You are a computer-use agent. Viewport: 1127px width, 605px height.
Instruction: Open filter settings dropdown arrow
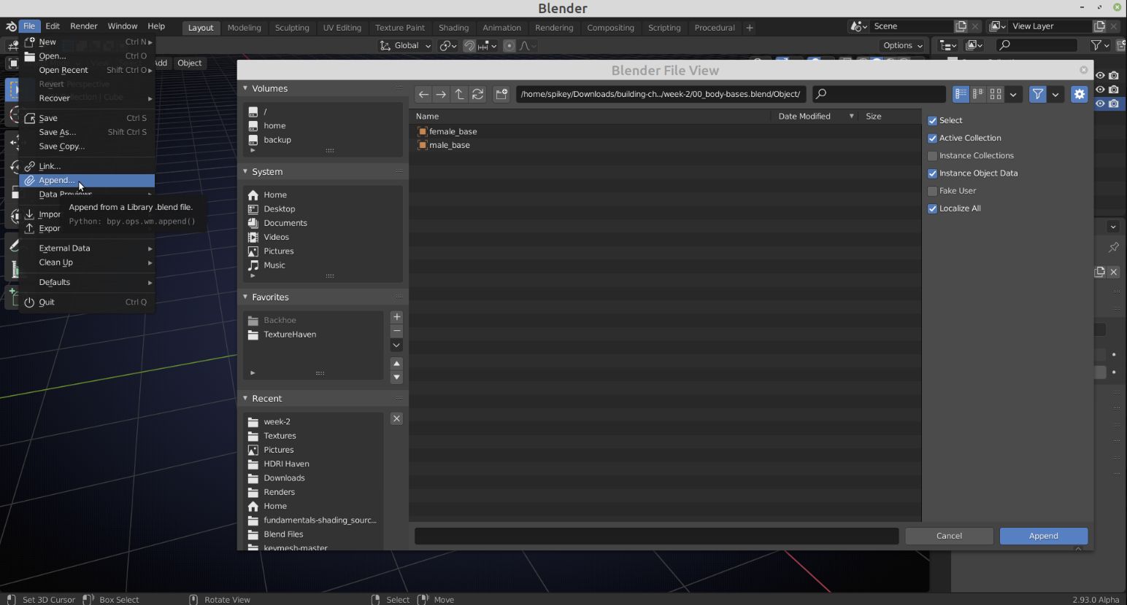pyautogui.click(x=1055, y=94)
